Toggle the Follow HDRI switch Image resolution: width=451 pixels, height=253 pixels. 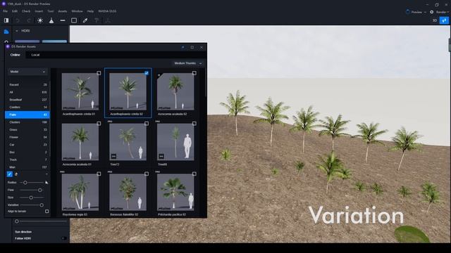(x=64, y=238)
